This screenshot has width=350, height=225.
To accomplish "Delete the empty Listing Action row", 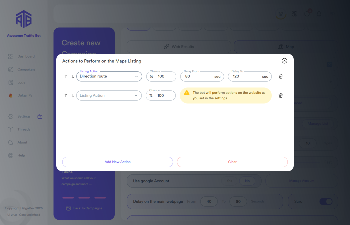I will click(281, 95).
